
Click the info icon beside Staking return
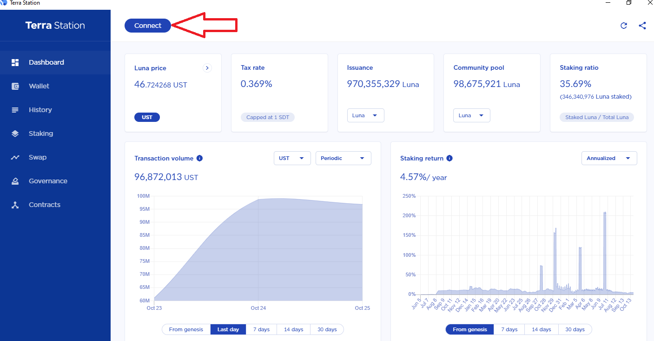point(449,158)
